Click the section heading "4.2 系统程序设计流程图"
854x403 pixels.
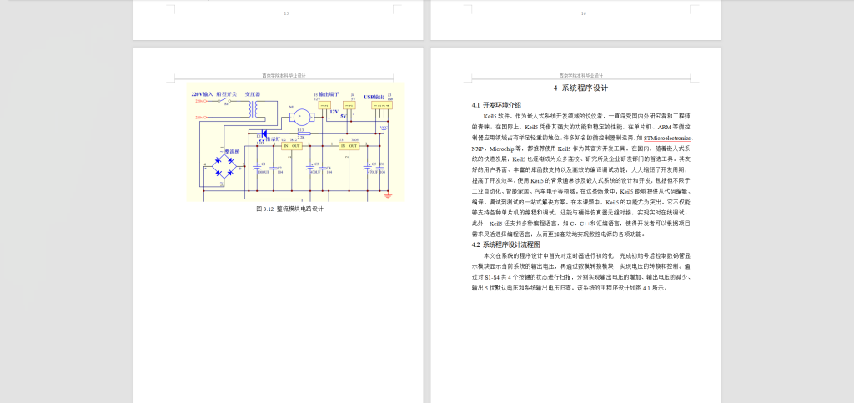click(x=506, y=245)
